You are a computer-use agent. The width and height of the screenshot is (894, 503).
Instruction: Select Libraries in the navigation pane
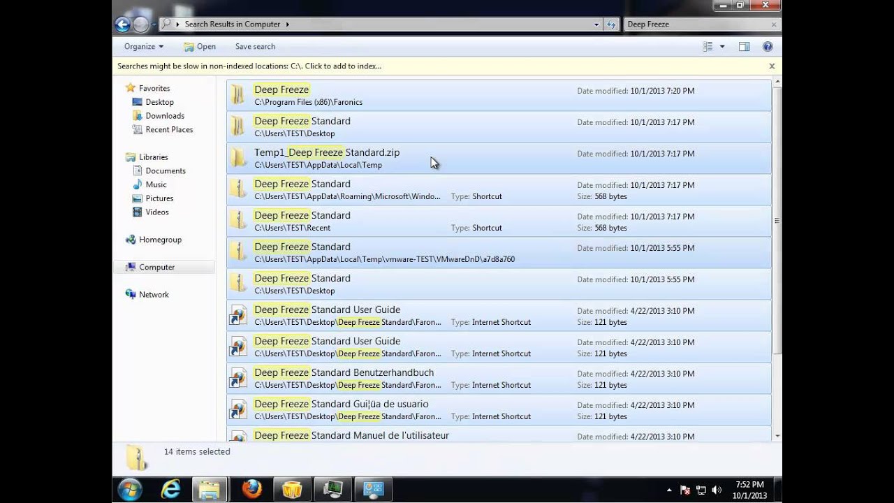tap(153, 157)
